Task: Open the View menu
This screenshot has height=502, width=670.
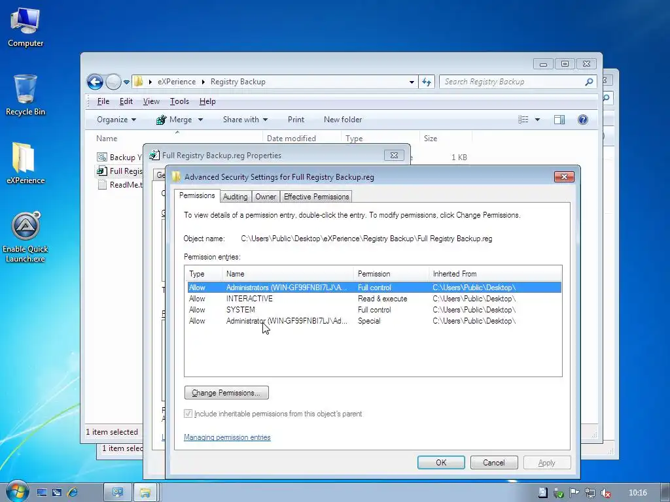Action: click(151, 101)
